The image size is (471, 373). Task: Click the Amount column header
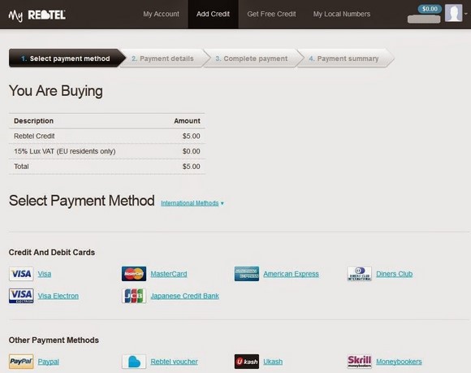coord(187,121)
